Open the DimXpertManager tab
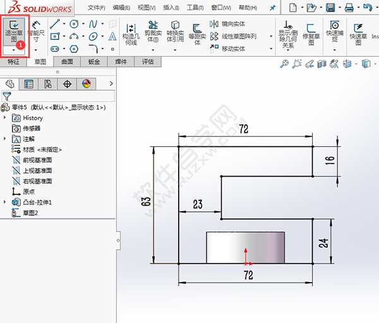 point(67,84)
